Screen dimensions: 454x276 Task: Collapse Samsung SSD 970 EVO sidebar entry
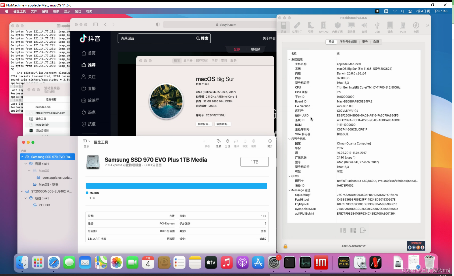pos(22,157)
